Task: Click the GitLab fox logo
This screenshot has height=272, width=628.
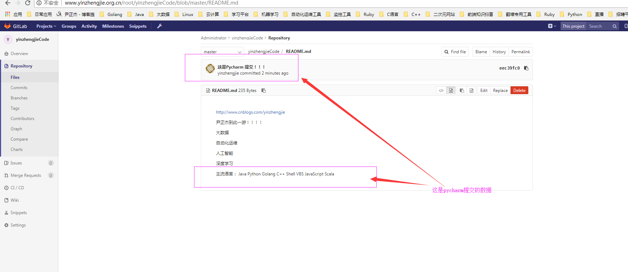Action: click(7, 26)
